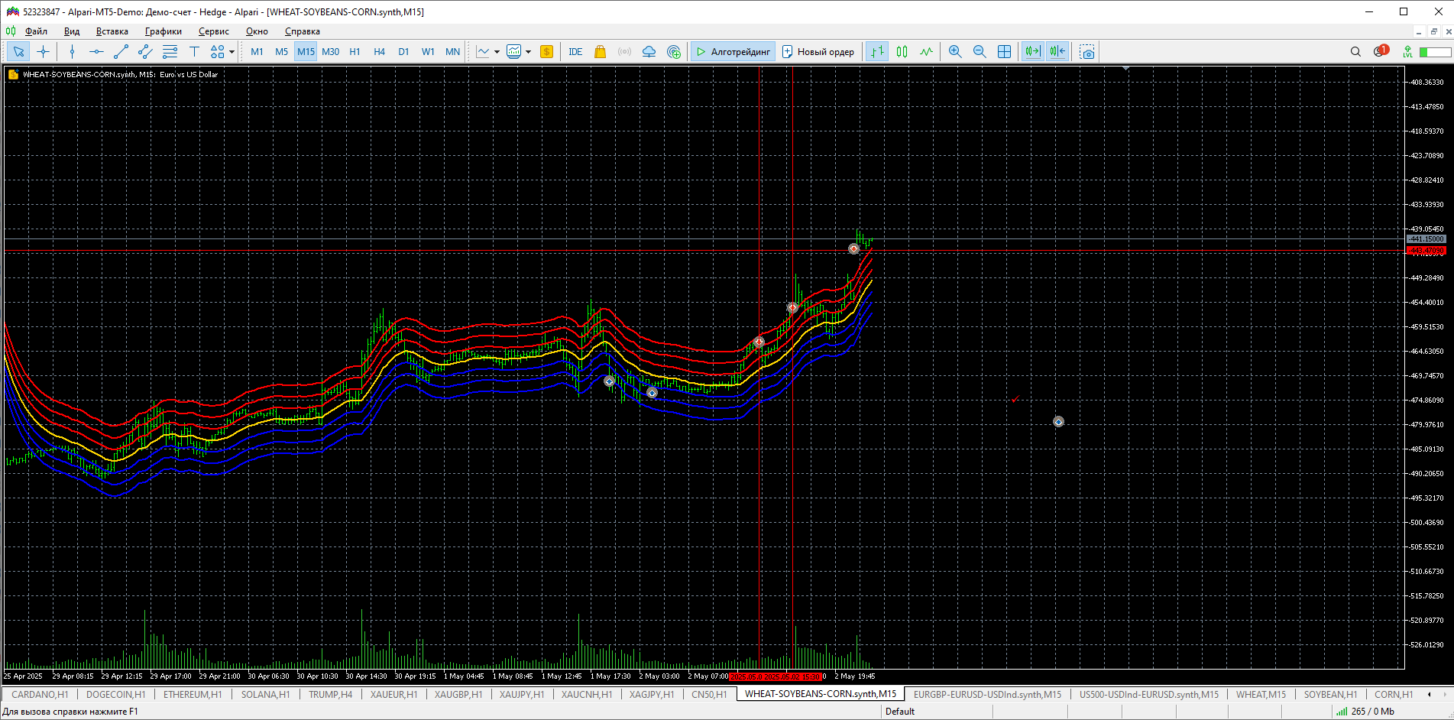The width and height of the screenshot is (1454, 720).
Task: Activate the crosshair tool
Action: 44,52
